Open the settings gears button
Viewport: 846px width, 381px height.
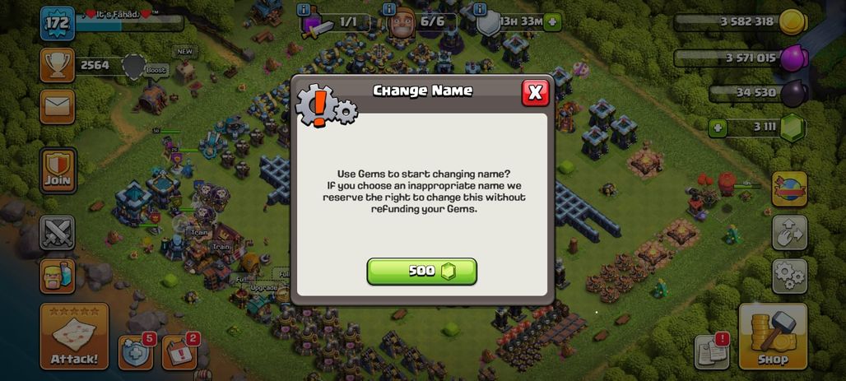pos(789,276)
